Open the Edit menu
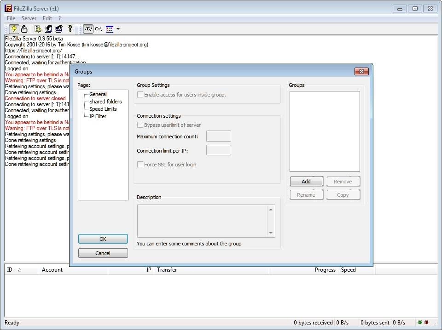This screenshot has width=442, height=330. 47,18
